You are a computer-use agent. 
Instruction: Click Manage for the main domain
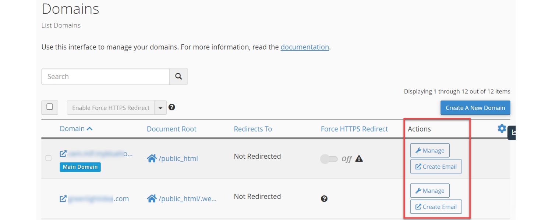(x=430, y=150)
